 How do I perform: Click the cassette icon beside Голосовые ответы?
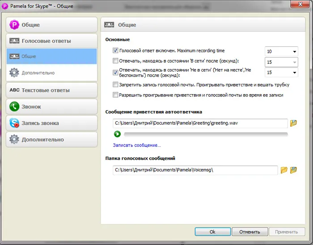pos(14,41)
